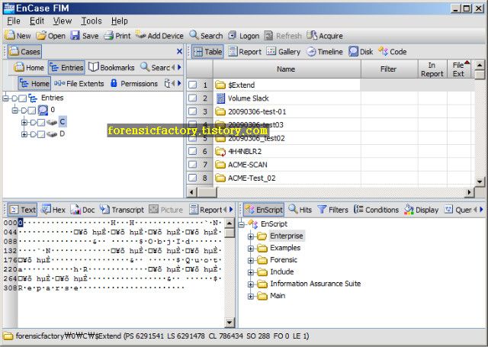The width and height of the screenshot is (488, 347).
Task: Open the Tools menu
Action: click(91, 21)
